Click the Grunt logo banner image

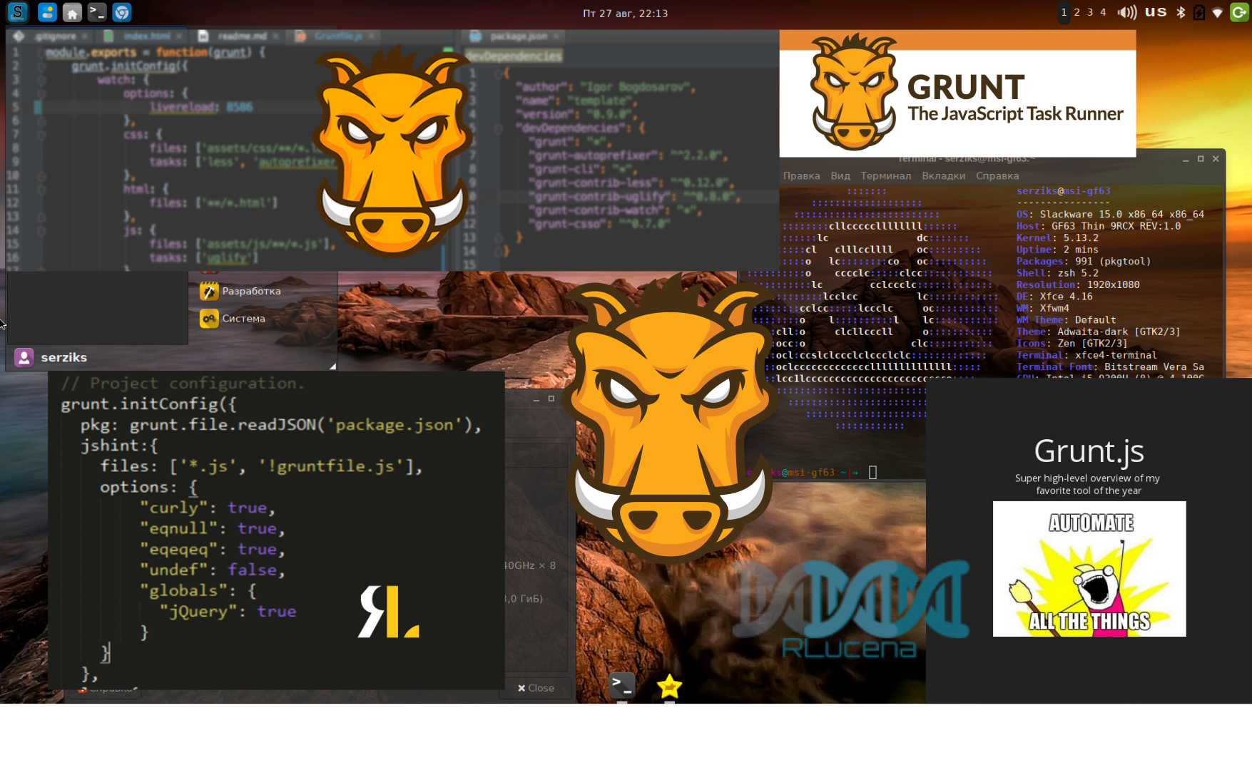(957, 93)
